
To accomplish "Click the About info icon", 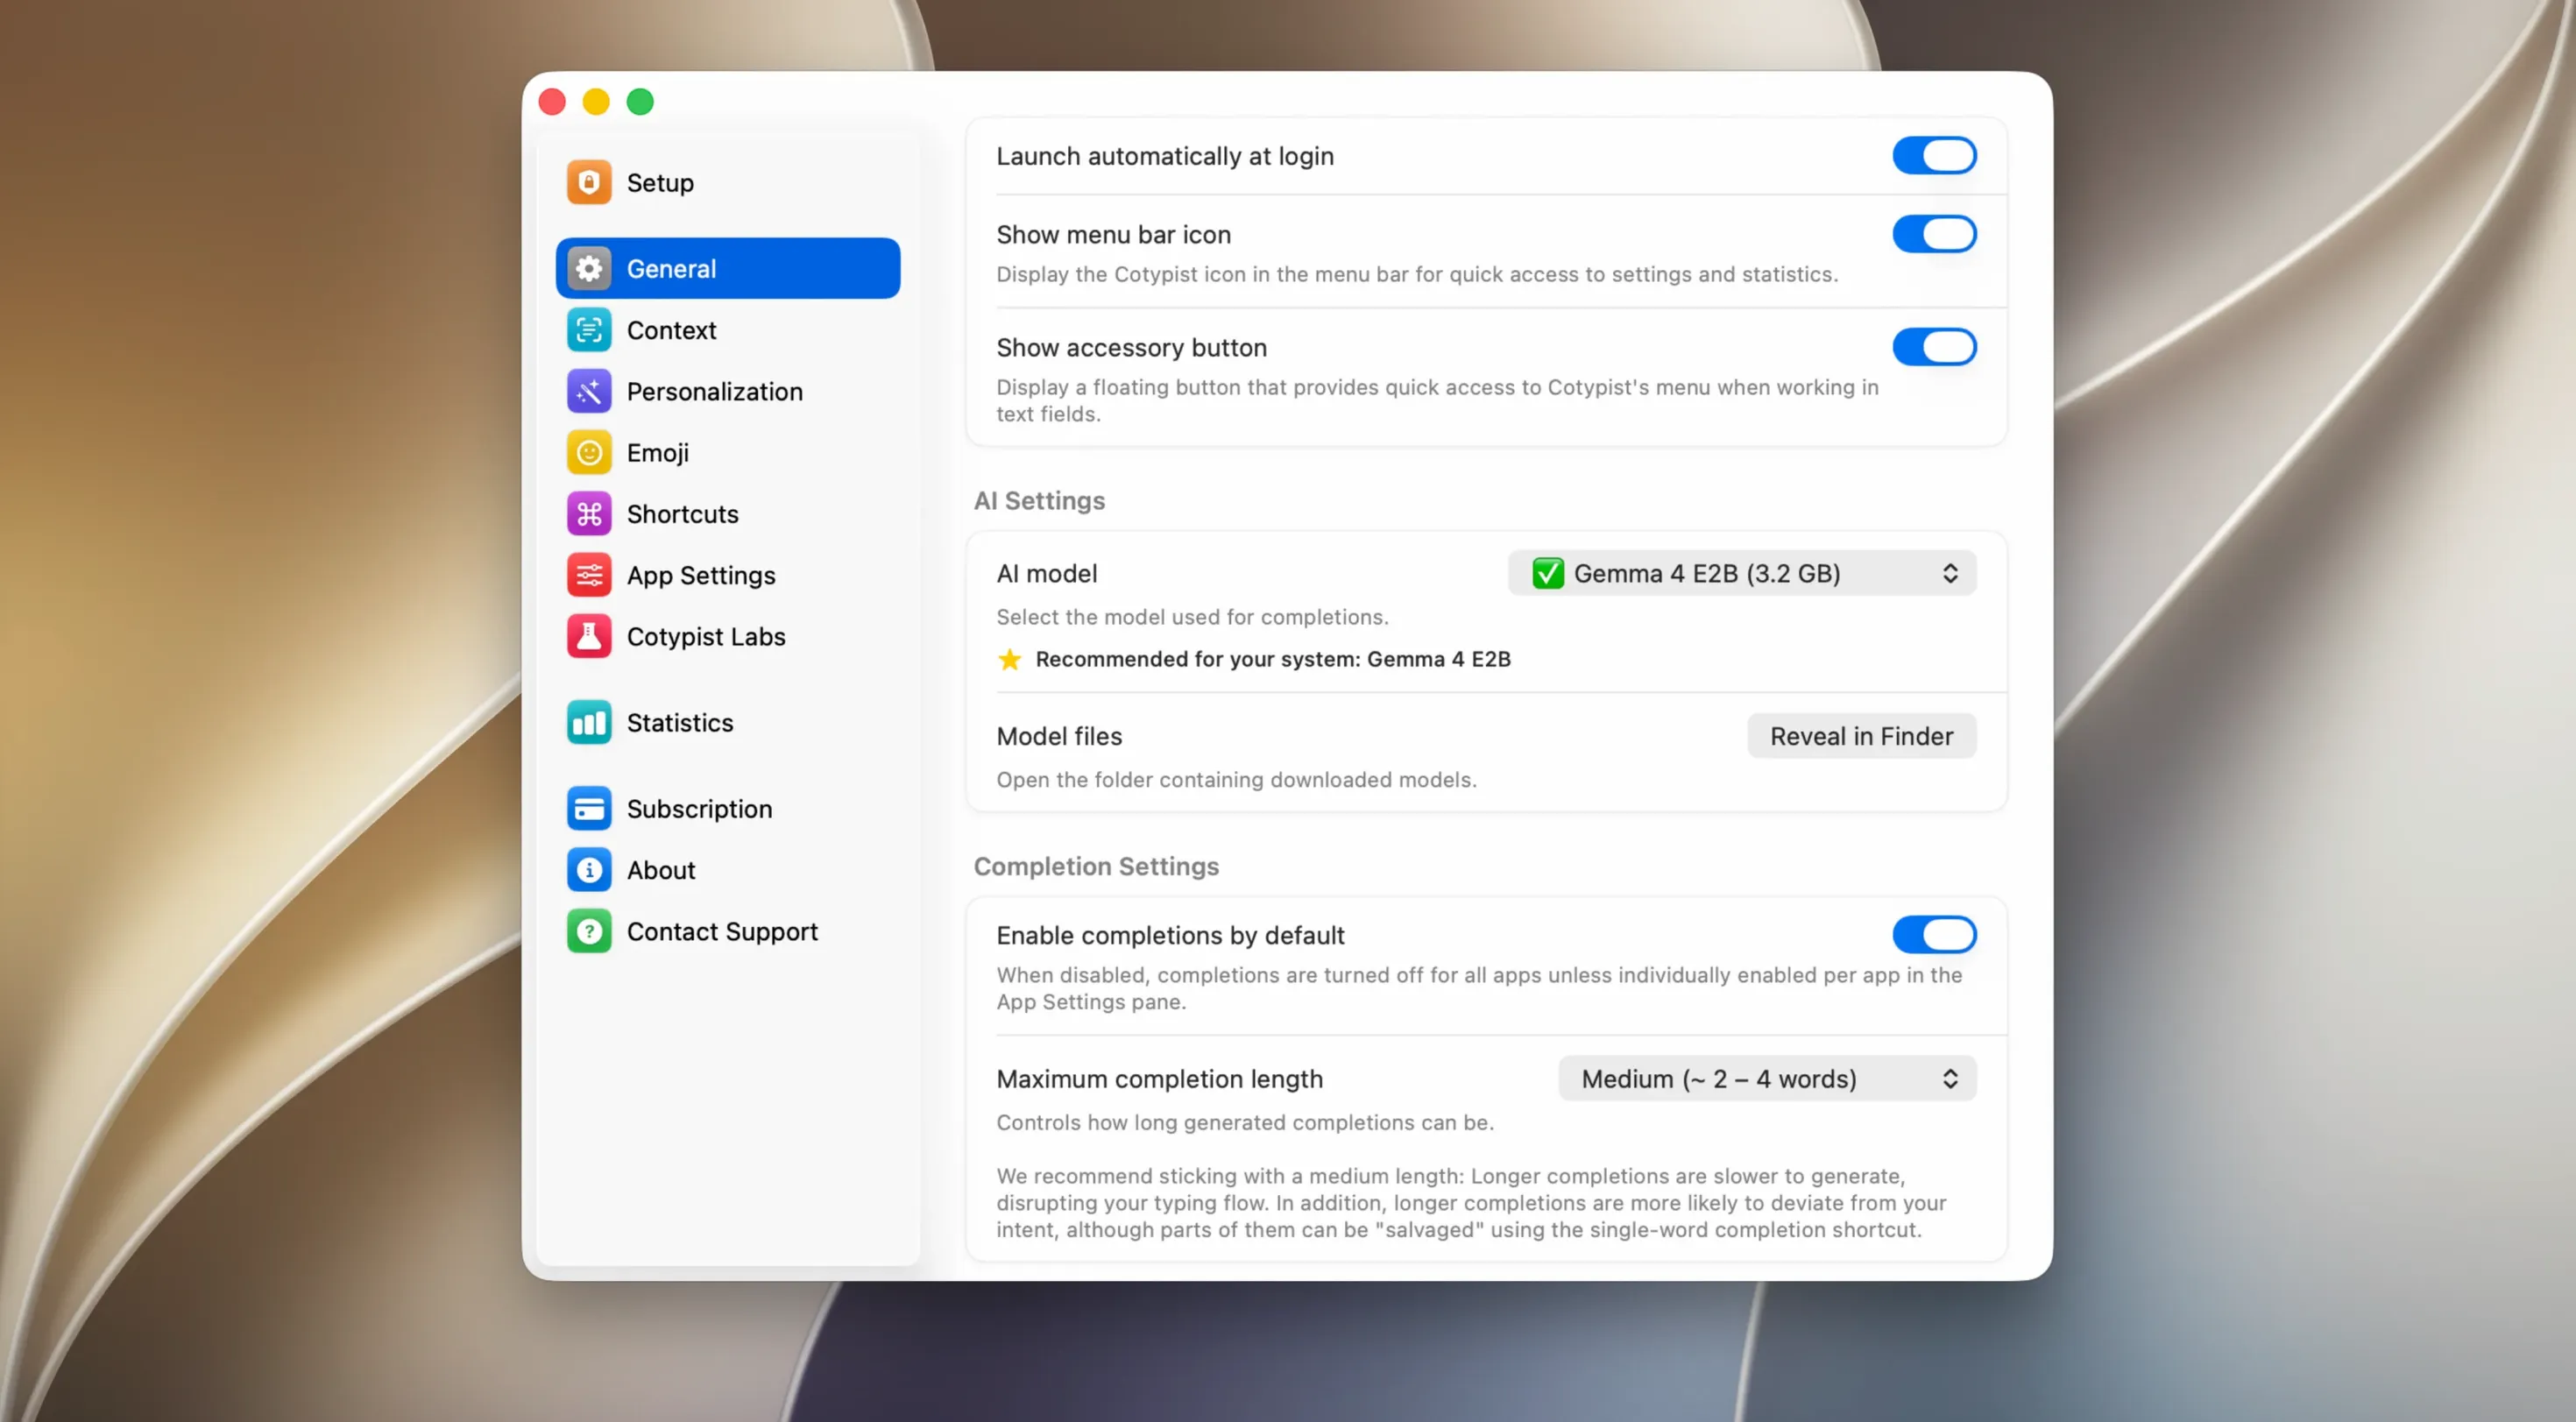I will [x=589, y=870].
